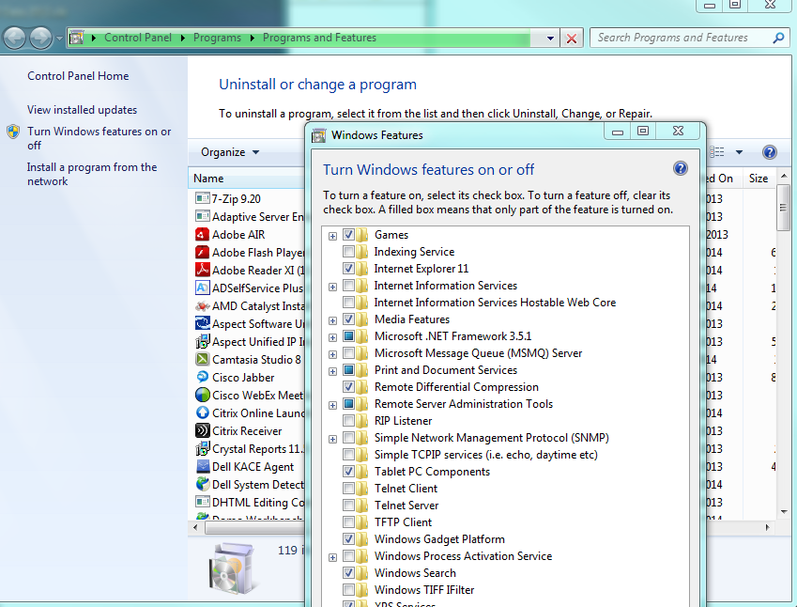Click the program list horizontal scrollbar
Viewport: 797px width, 607px height.
click(253, 528)
